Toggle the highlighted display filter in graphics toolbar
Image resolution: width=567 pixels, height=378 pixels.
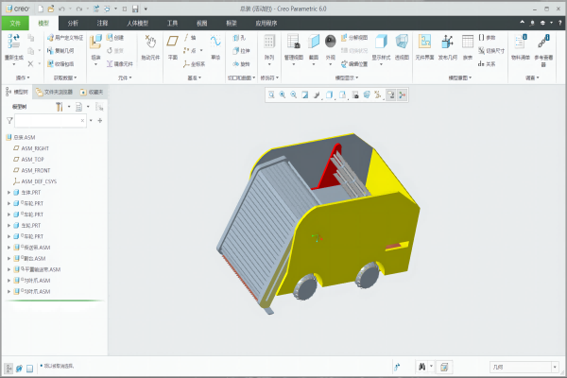pyautogui.click(x=391, y=94)
